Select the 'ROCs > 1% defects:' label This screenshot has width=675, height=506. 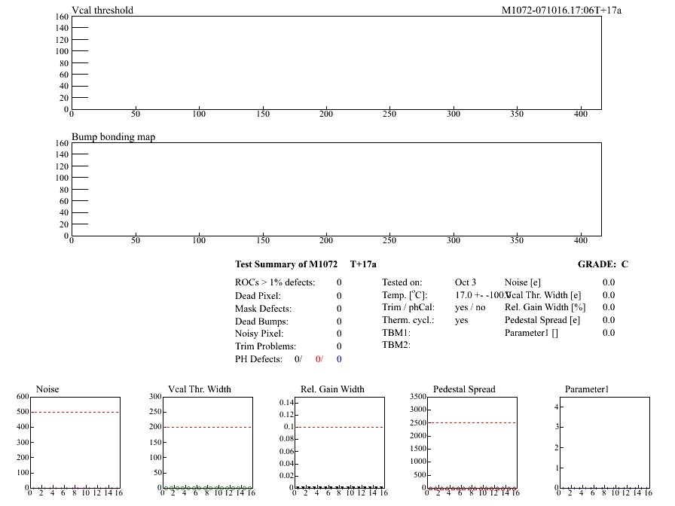click(275, 282)
